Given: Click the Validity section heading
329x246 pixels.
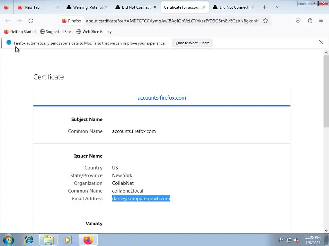Looking at the screenshot, I should coord(94,223).
